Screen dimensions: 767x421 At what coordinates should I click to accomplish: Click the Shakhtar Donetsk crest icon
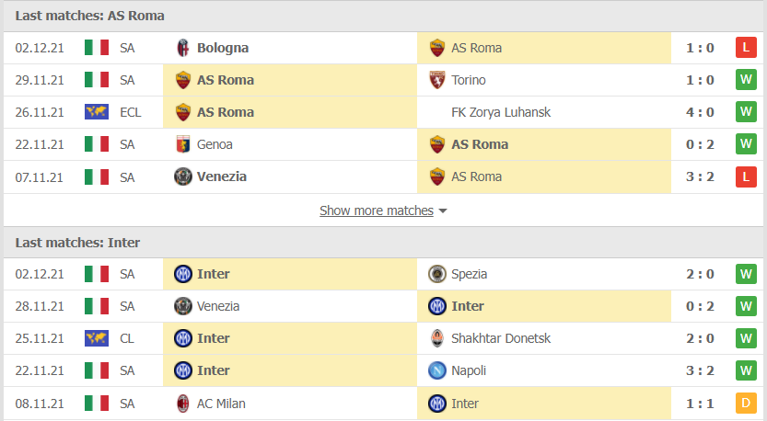tap(436, 338)
